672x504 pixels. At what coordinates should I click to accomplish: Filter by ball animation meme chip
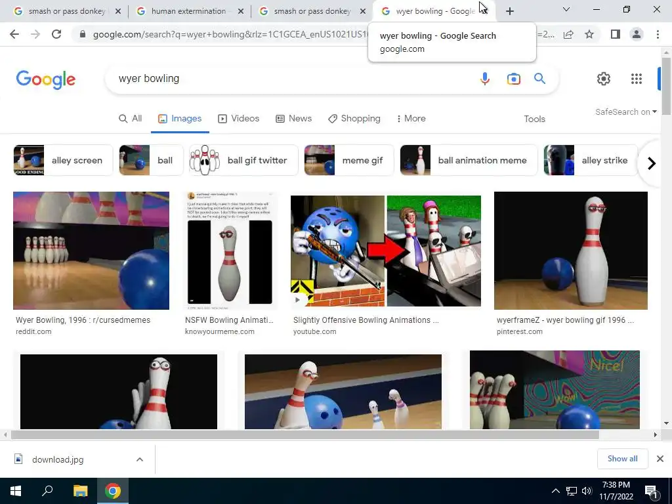click(469, 160)
